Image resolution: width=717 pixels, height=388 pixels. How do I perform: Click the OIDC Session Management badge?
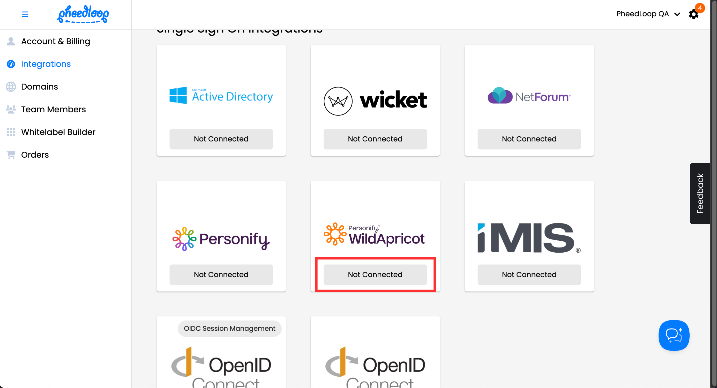tap(229, 329)
